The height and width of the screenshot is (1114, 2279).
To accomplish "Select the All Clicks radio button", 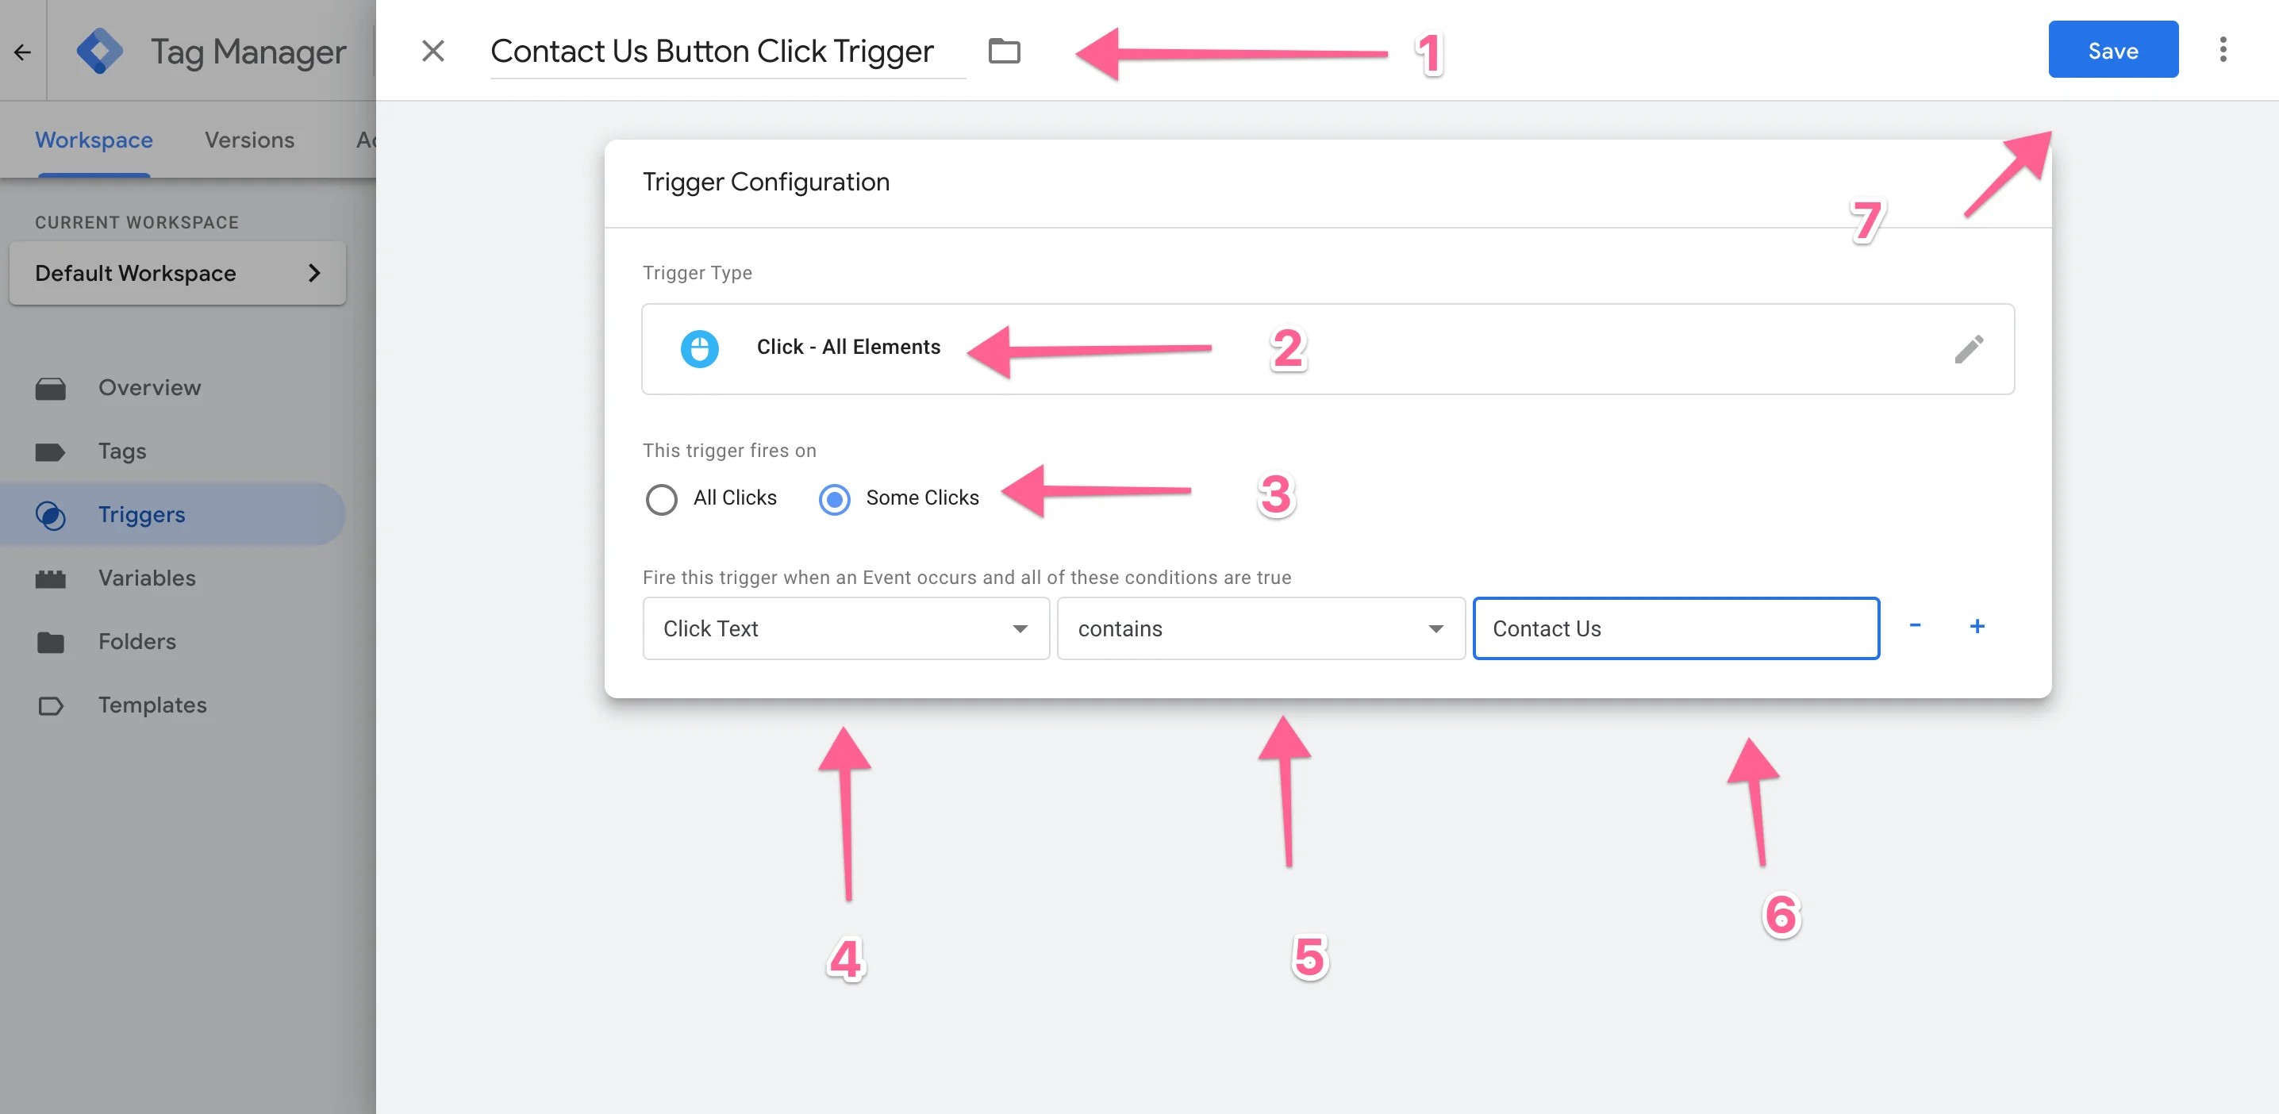I will click(x=661, y=498).
